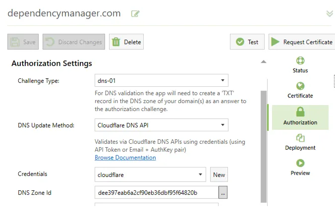Click Request Certificate play button
335x216 pixels.
click(301, 42)
